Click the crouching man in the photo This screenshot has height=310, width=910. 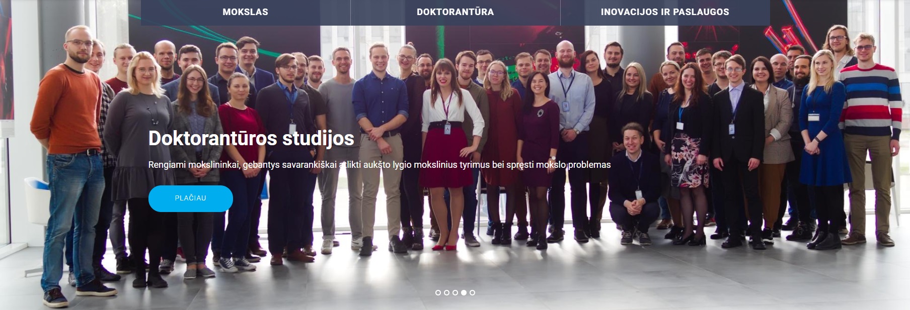coord(633,183)
